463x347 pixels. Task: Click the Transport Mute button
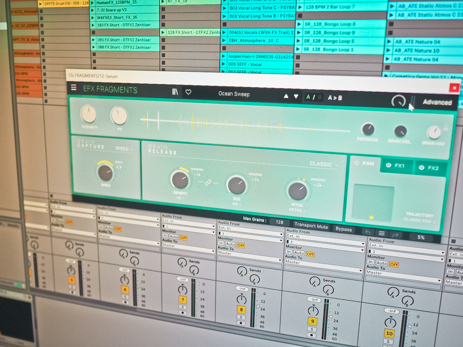311,226
